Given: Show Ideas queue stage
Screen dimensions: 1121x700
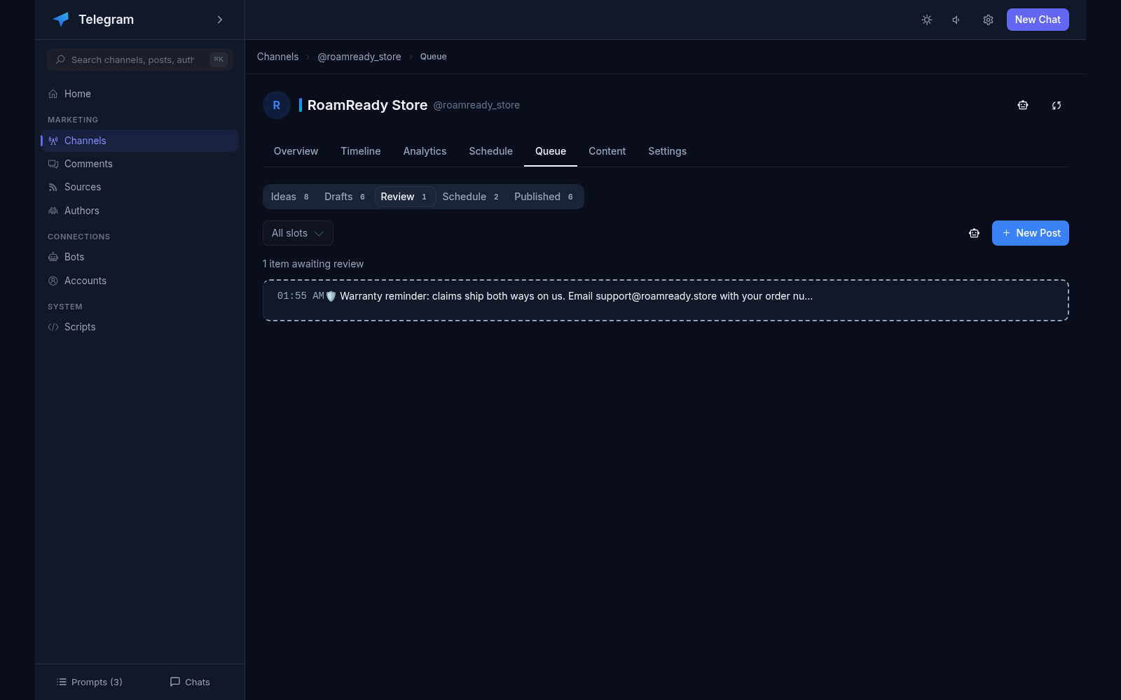Looking at the screenshot, I should (x=290, y=197).
